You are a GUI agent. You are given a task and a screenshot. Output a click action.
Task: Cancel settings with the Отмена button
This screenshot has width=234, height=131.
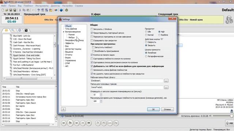pos(167,109)
